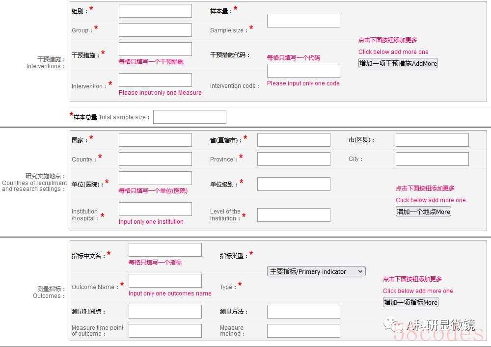Focus the Measure method English field

pos(303,331)
